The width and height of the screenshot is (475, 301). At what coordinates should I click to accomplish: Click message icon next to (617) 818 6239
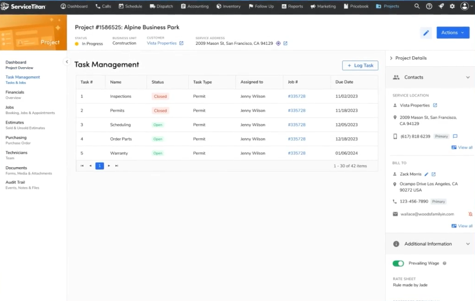click(455, 136)
